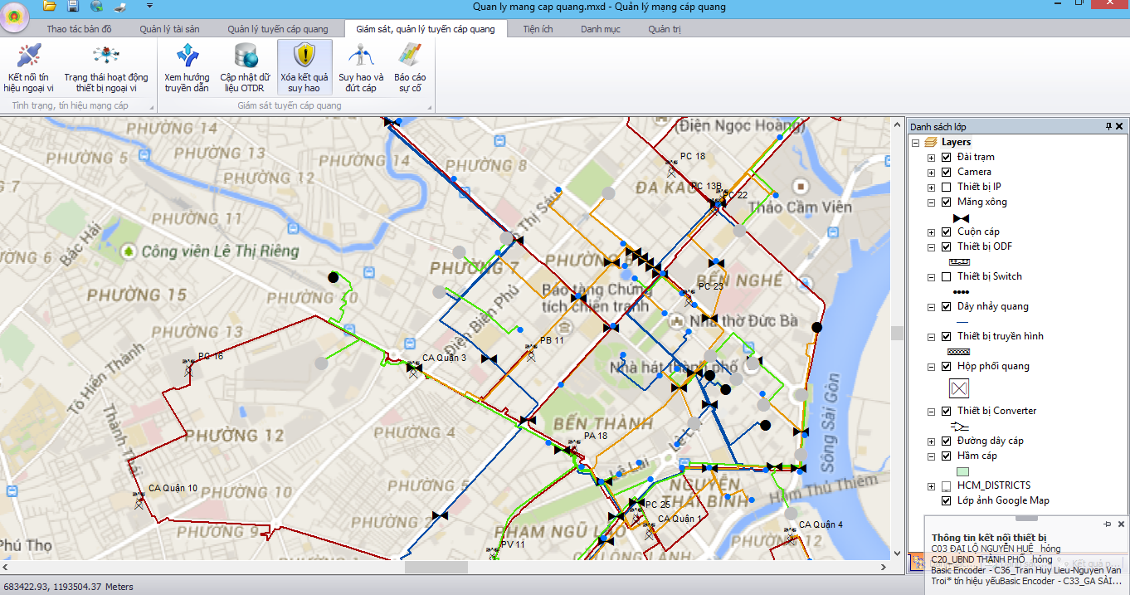
Task: Toggle the Thiết bị ODF layer checkbox
Action: click(947, 246)
